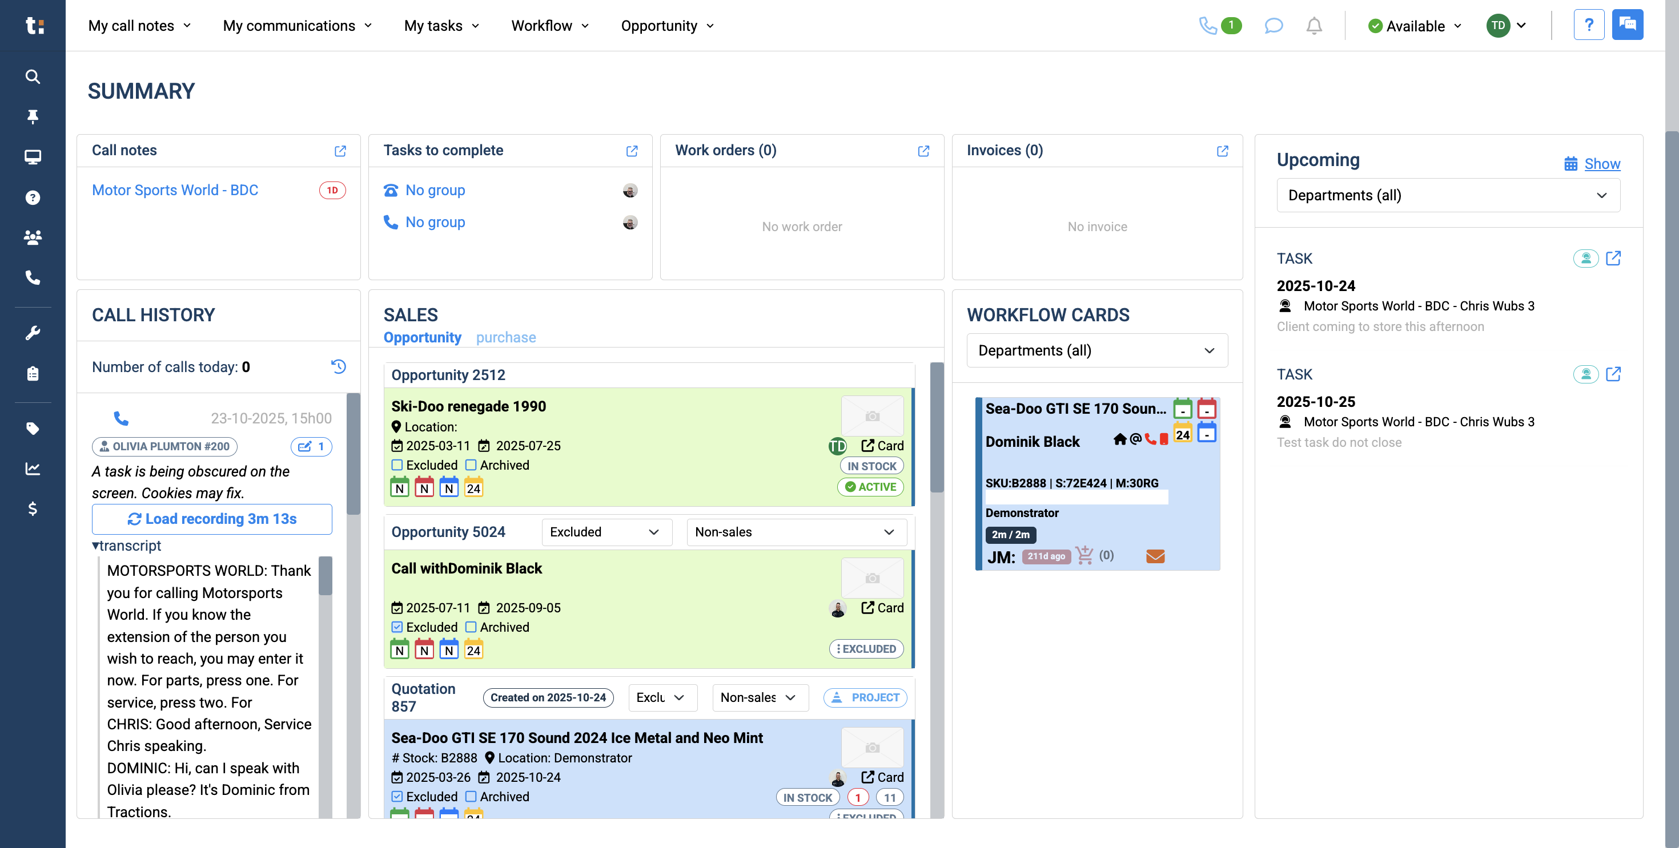This screenshot has width=1679, height=848.
Task: Click the chat bubble icon in header
Action: (1273, 26)
